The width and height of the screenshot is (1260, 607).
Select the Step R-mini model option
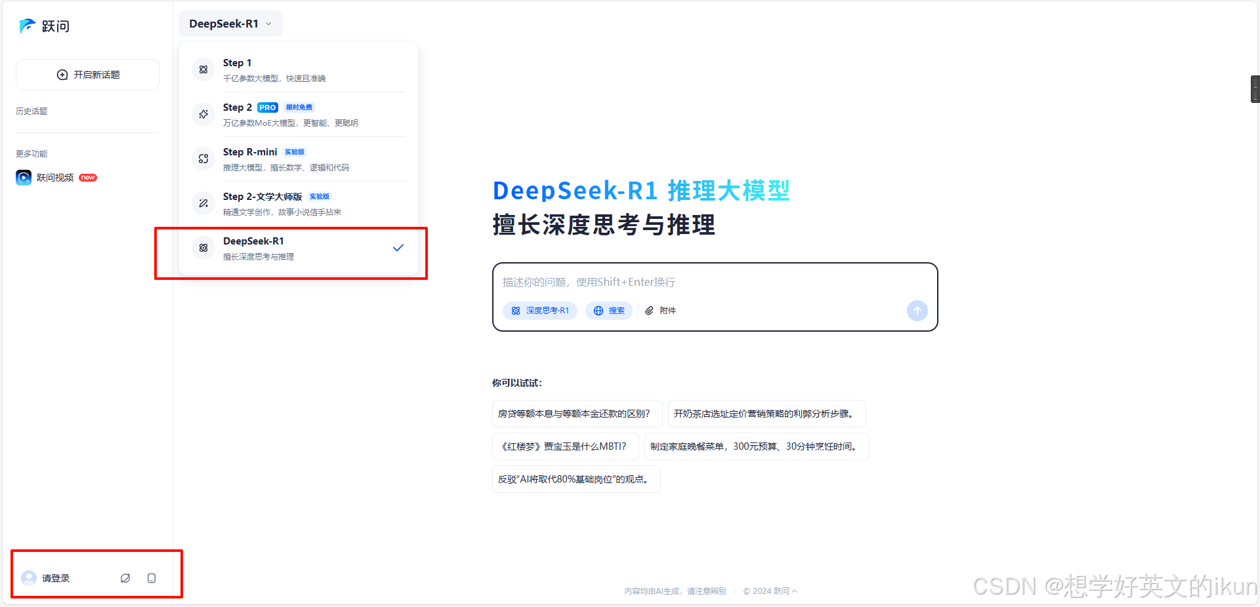click(x=299, y=159)
